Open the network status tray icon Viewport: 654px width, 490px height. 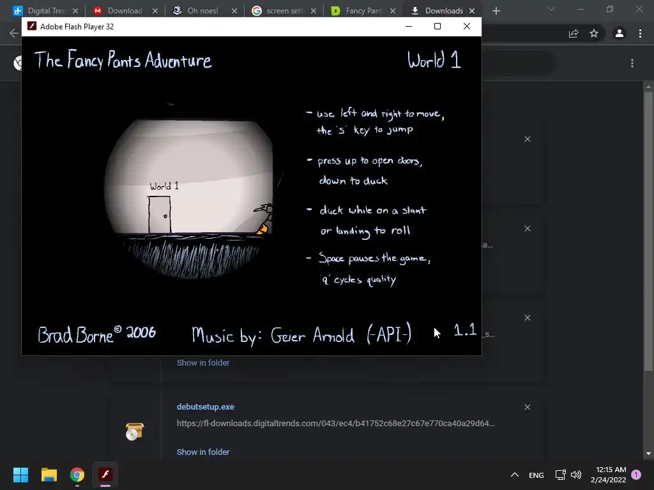click(561, 475)
